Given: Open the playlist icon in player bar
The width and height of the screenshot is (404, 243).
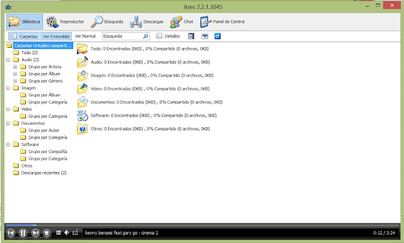Looking at the screenshot, I should pos(59,233).
